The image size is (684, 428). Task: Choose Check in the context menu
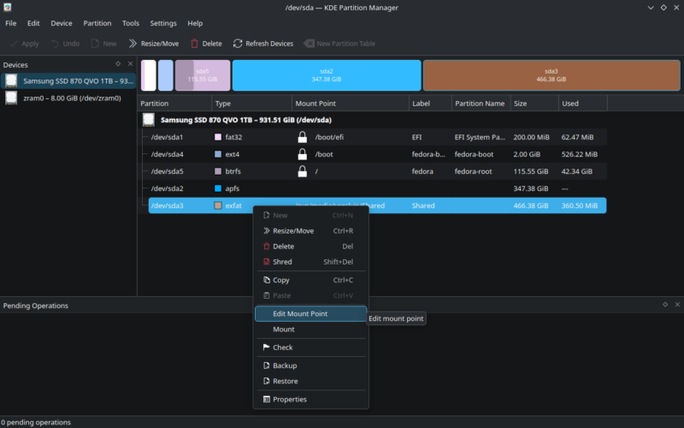coord(310,348)
